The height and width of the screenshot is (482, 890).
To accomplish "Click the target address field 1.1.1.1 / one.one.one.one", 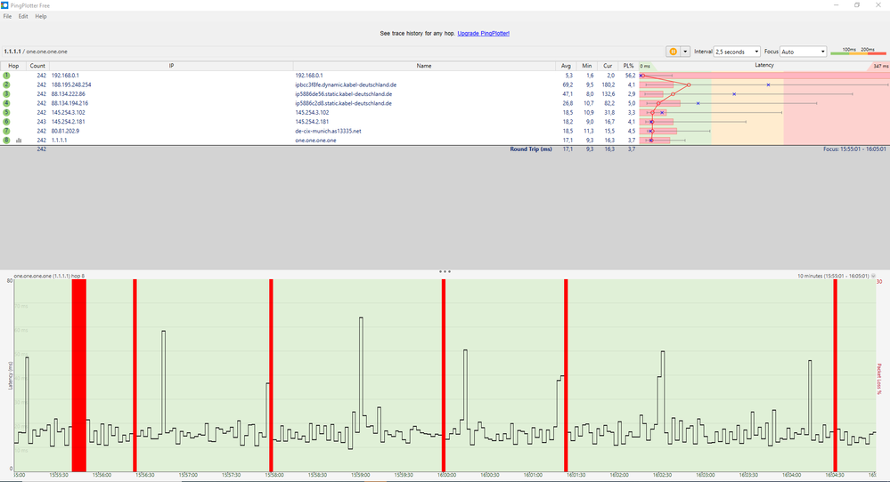I will (x=332, y=52).
